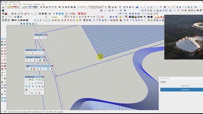
Task: Click the SUbD green plus increase icon
Action: pyautogui.click(x=31, y=69)
